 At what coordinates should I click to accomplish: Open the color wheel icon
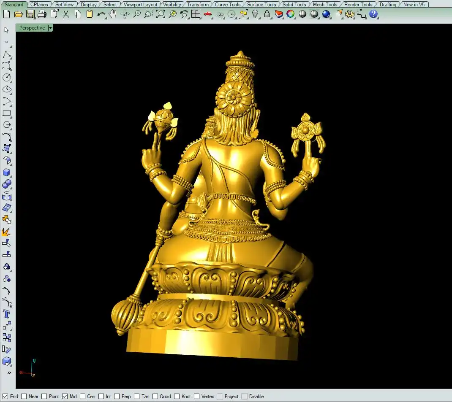coord(291,14)
